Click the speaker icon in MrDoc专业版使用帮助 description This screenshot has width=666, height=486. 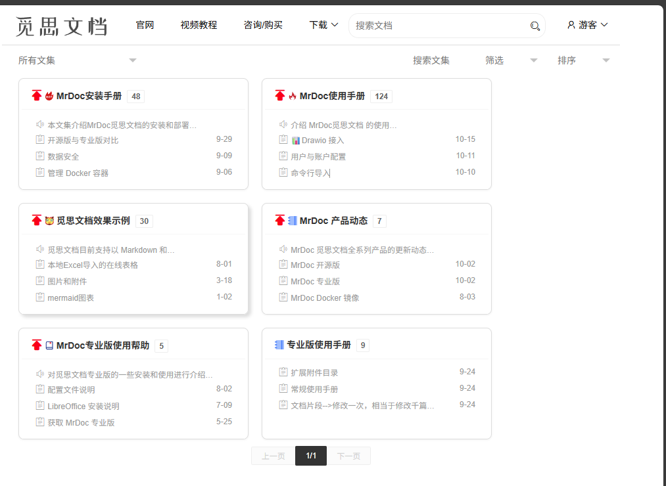(x=40, y=374)
